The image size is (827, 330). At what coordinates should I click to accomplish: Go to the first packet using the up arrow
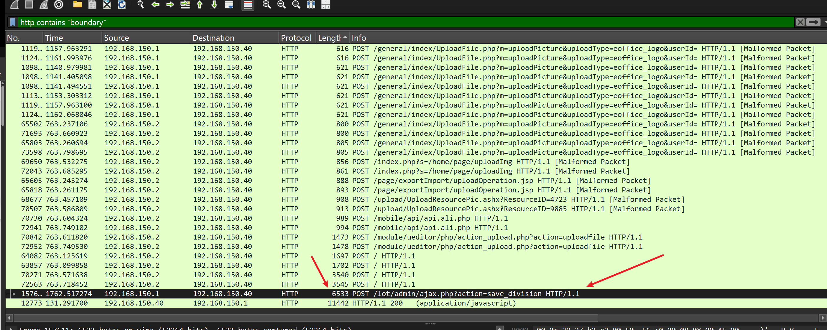tap(199, 4)
